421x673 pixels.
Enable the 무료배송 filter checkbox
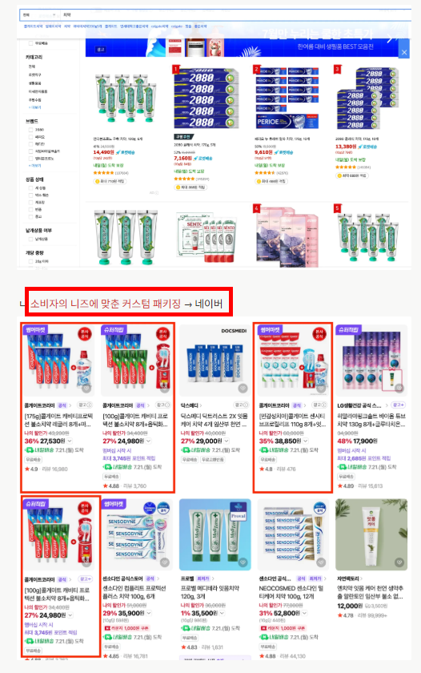click(x=30, y=43)
